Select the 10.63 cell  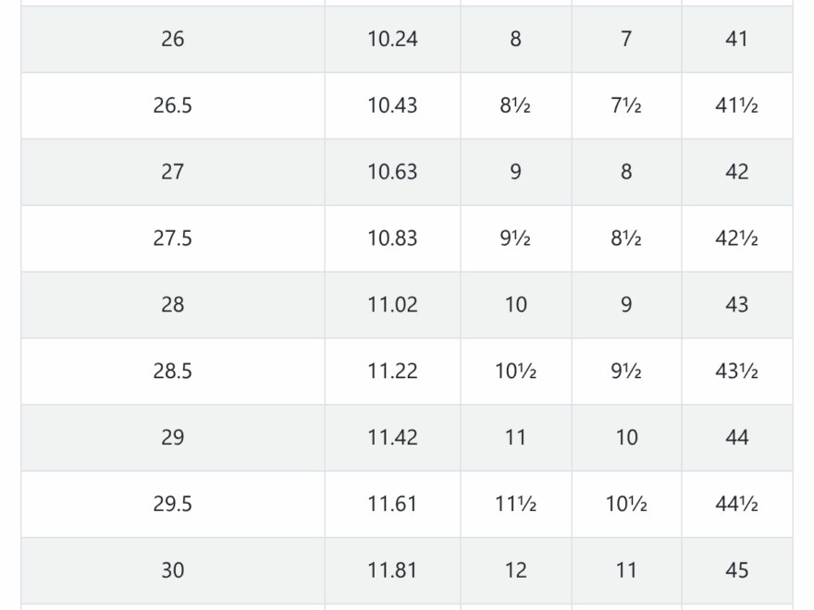(392, 172)
